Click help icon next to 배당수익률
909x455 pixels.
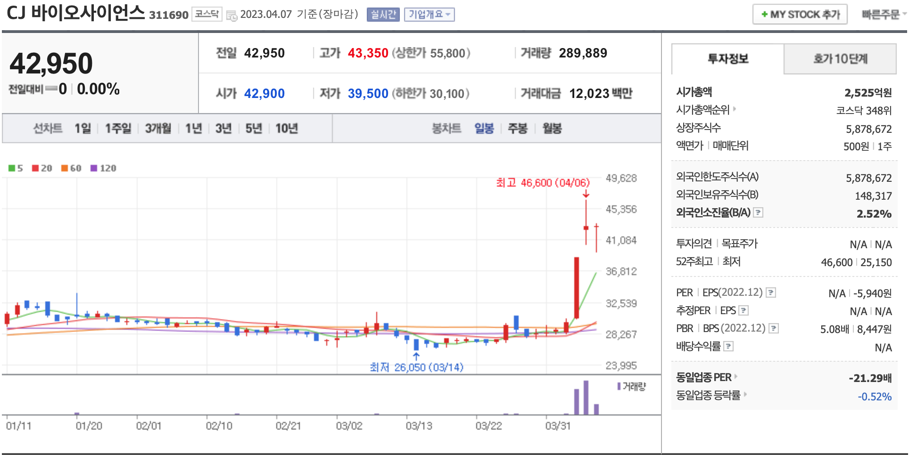coord(728,347)
